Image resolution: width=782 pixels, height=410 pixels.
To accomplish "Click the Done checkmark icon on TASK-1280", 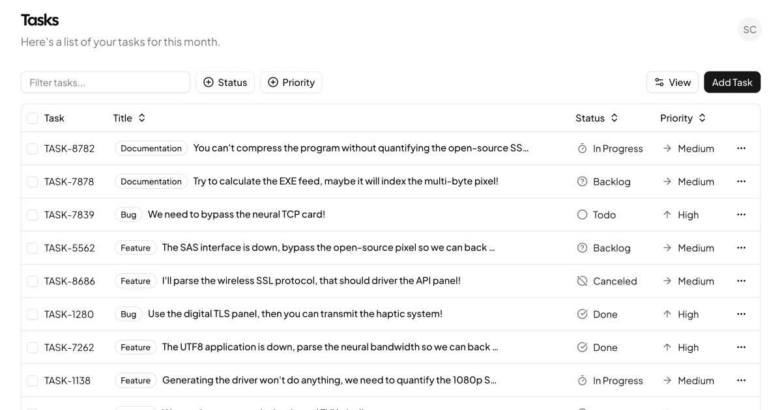I will 583,314.
